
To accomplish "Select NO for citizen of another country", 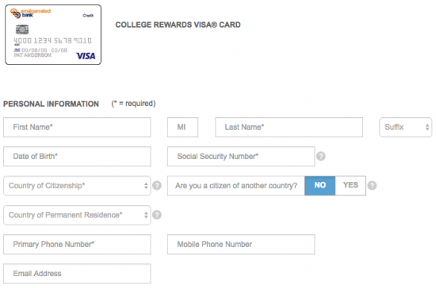I will (319, 185).
